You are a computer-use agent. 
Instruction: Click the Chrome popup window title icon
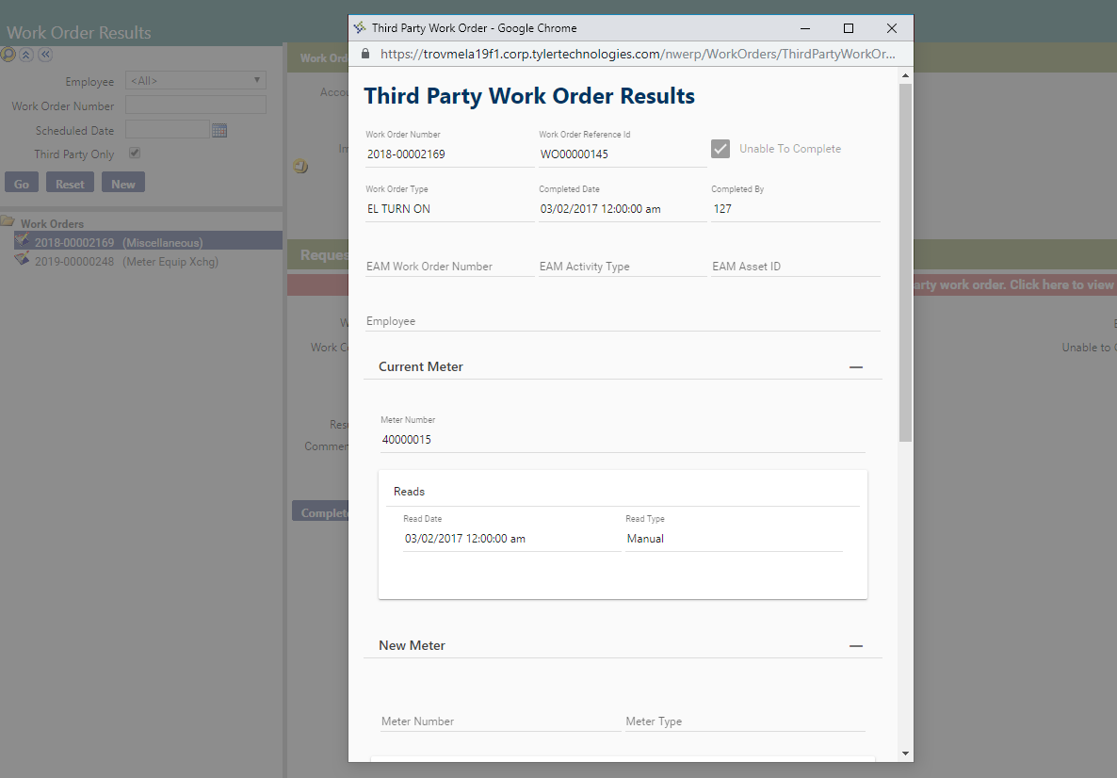click(x=360, y=28)
